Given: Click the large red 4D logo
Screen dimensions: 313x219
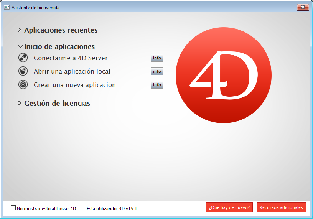Looking at the screenshot, I should [224, 75].
